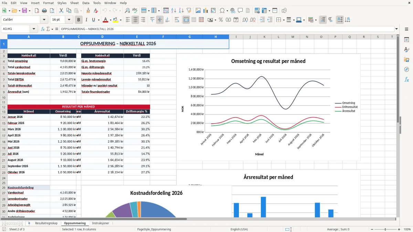The image size is (413, 232).
Task: Click column header E
Action: (x=137, y=37)
